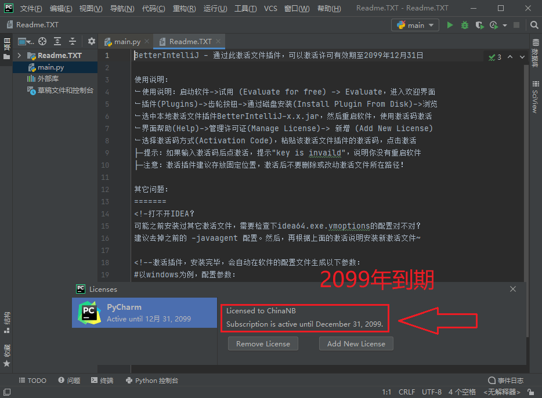The width and height of the screenshot is (542, 398).
Task: Open the 编辑(E) menu
Action: click(61, 8)
